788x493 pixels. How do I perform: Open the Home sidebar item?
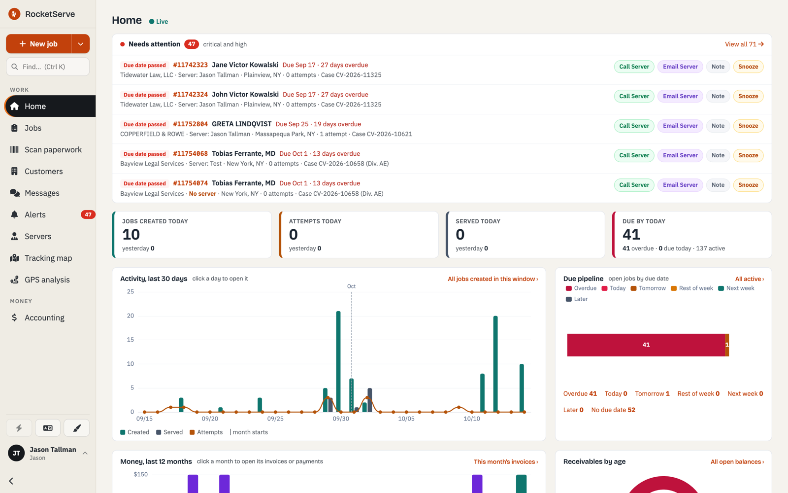50,106
